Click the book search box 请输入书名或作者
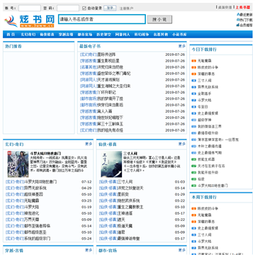The image size is (255, 255). [102, 19]
